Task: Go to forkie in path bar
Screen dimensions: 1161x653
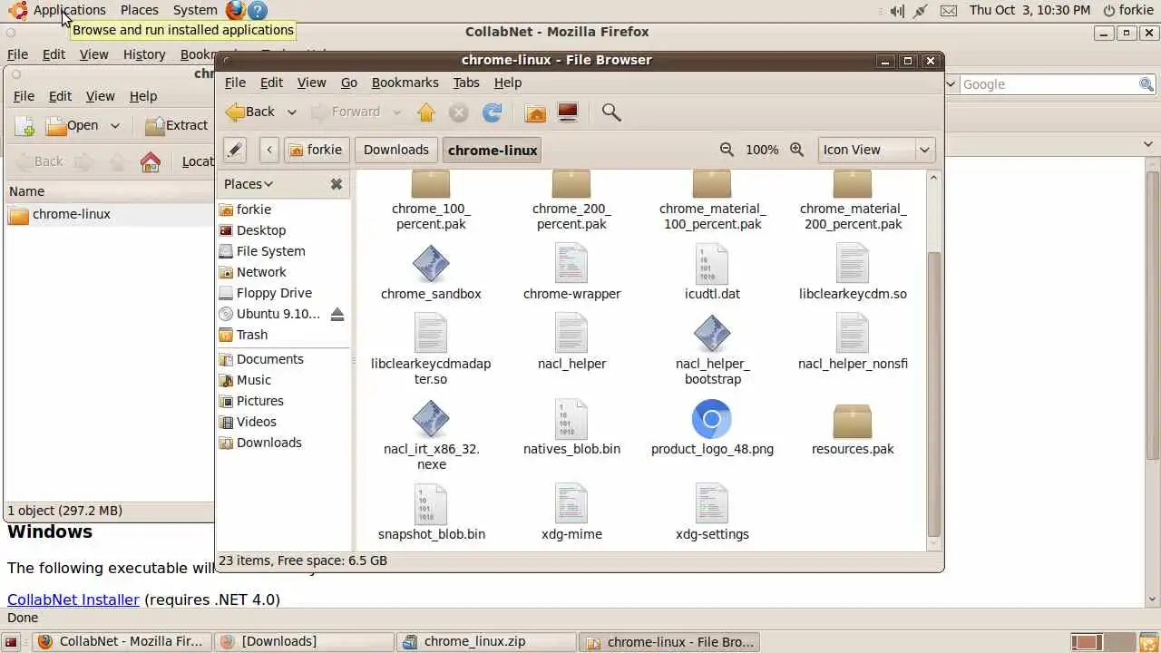Action: click(317, 150)
